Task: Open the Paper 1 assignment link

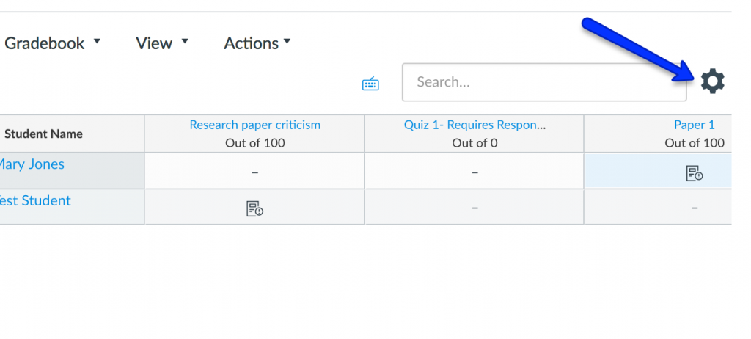Action: [x=694, y=125]
